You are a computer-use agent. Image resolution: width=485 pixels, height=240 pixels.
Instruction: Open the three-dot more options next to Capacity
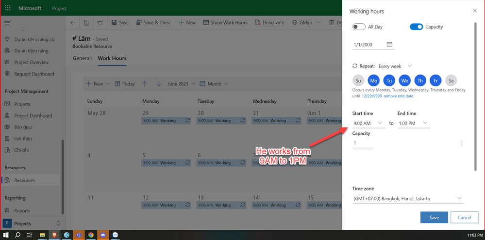(462, 143)
